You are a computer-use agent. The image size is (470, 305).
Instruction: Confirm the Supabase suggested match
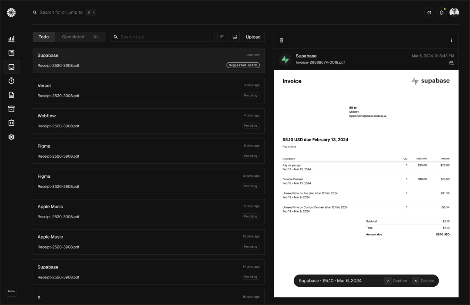[x=397, y=281]
